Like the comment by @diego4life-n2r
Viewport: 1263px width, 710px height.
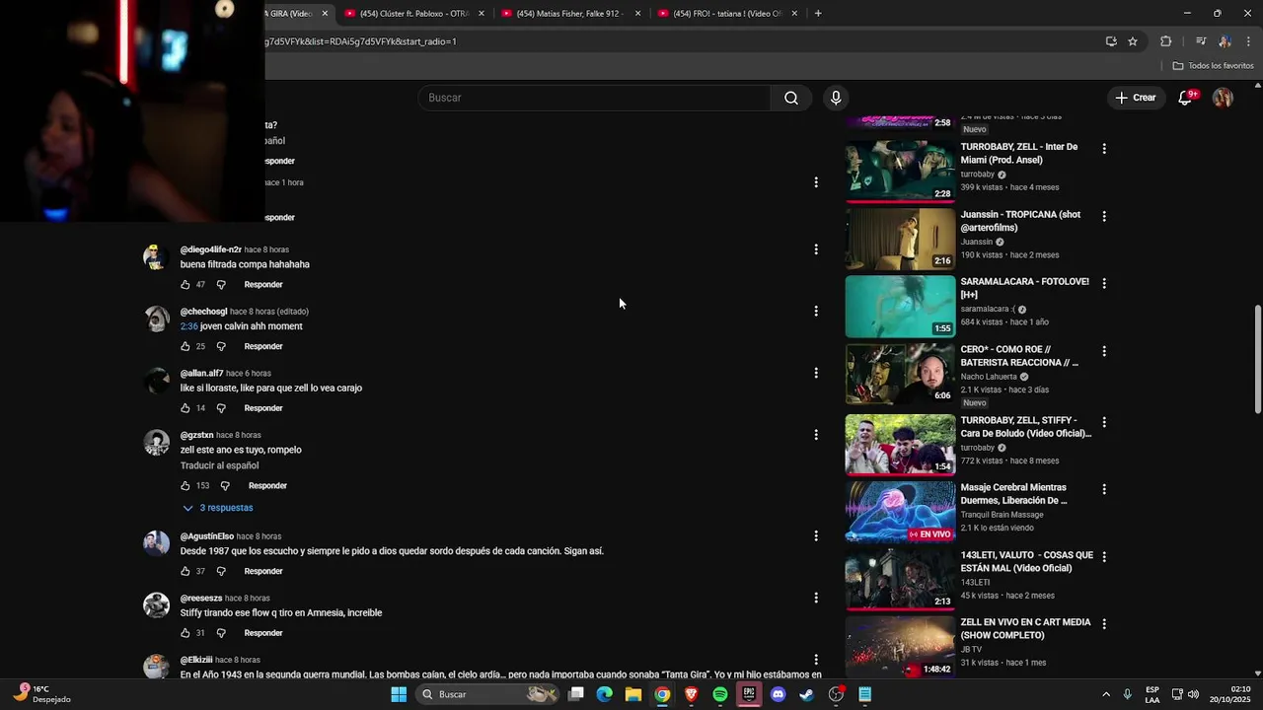click(x=185, y=285)
